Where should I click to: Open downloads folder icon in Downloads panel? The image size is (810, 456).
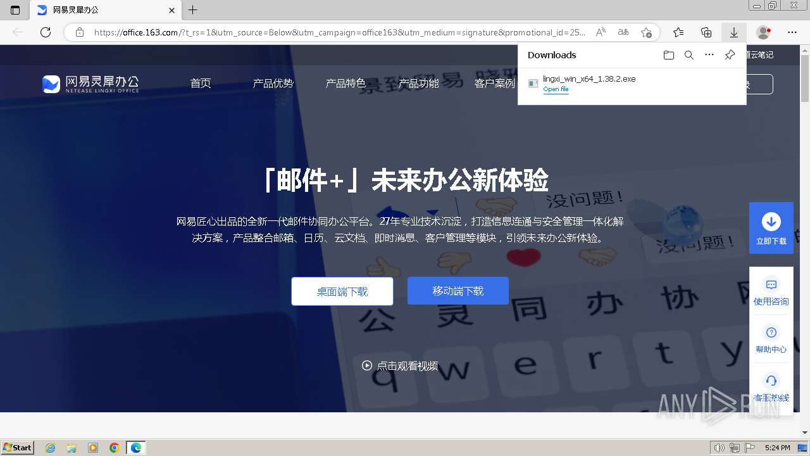[x=669, y=55]
